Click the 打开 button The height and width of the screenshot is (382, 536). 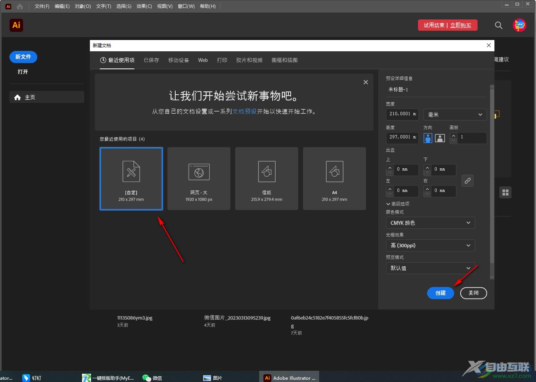tap(23, 72)
